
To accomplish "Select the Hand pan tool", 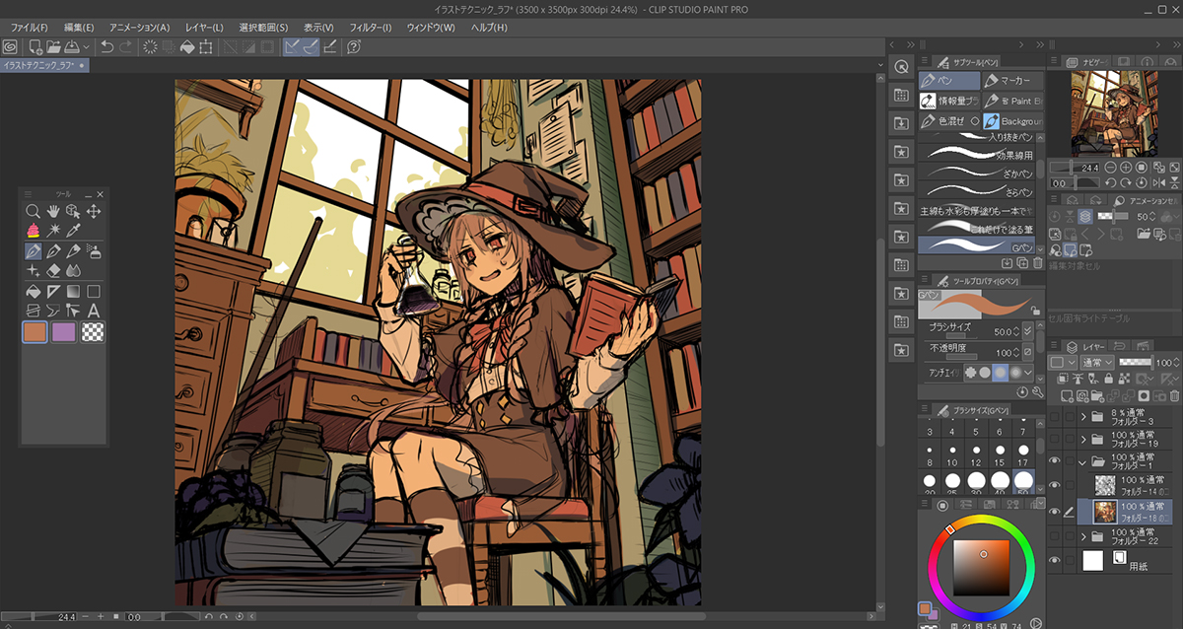I will coord(52,211).
